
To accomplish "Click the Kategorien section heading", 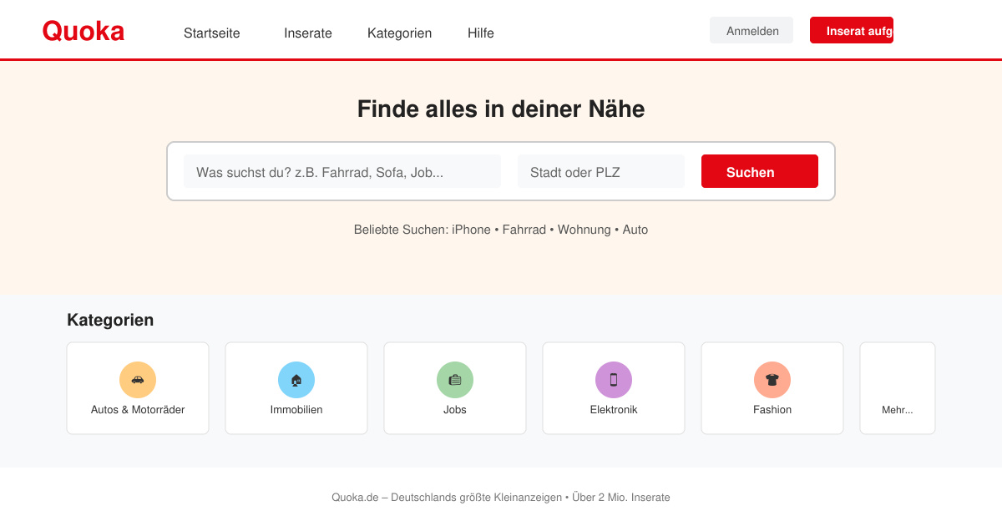I will click(x=110, y=320).
